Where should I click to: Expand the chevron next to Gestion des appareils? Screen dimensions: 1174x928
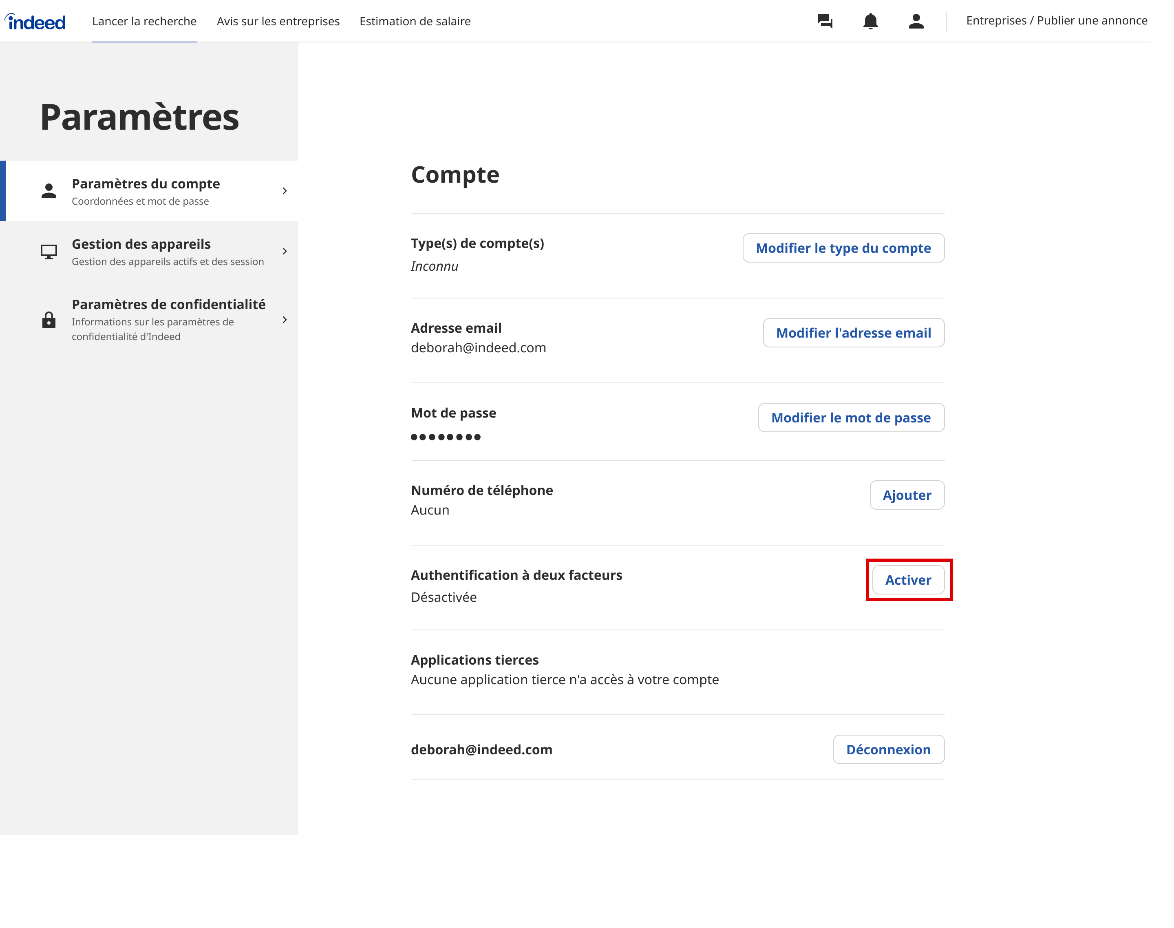pos(285,251)
